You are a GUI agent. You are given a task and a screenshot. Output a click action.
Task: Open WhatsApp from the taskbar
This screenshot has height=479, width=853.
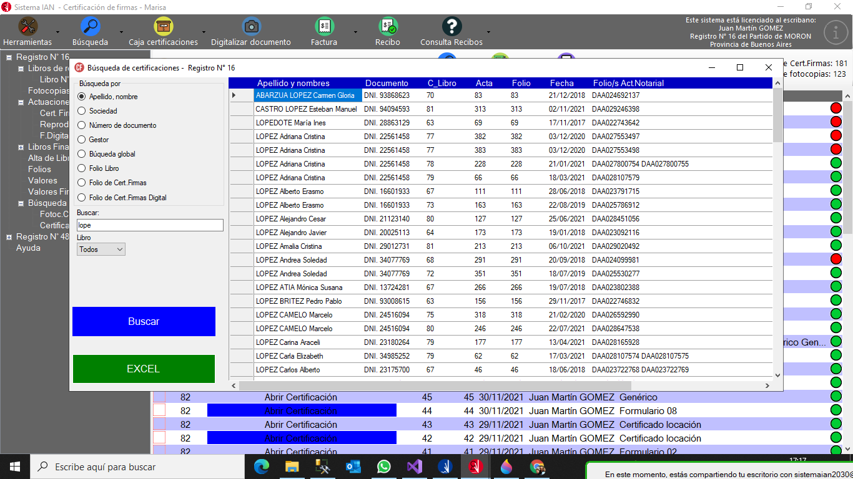click(x=383, y=467)
